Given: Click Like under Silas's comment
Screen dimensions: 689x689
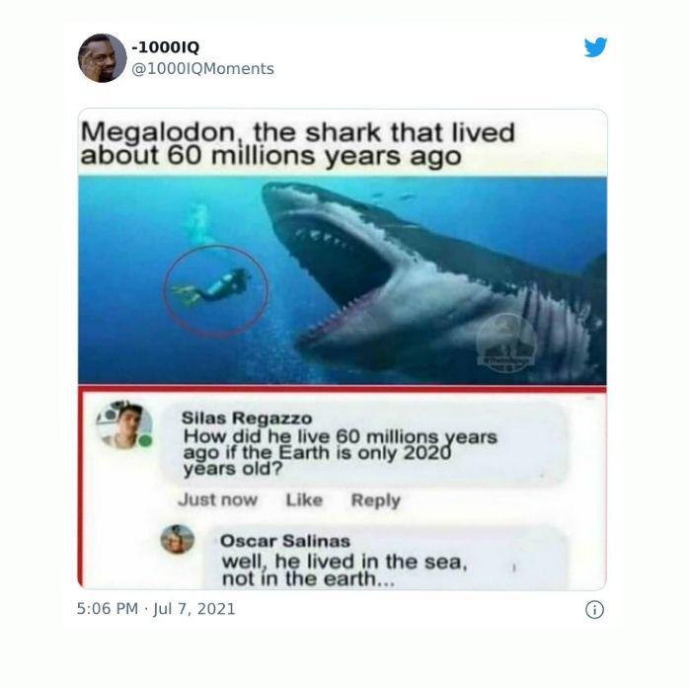Looking at the screenshot, I should pyautogui.click(x=304, y=500).
